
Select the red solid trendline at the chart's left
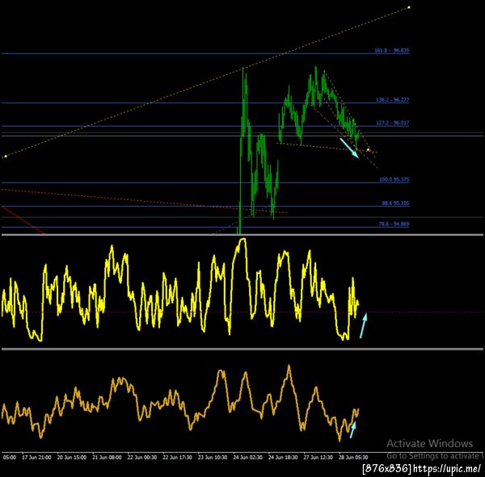coord(23,220)
